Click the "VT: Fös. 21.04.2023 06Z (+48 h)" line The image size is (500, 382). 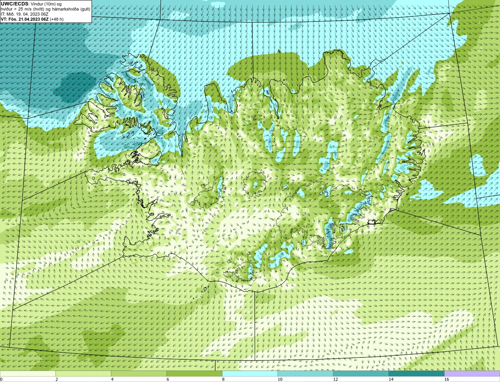[32, 19]
